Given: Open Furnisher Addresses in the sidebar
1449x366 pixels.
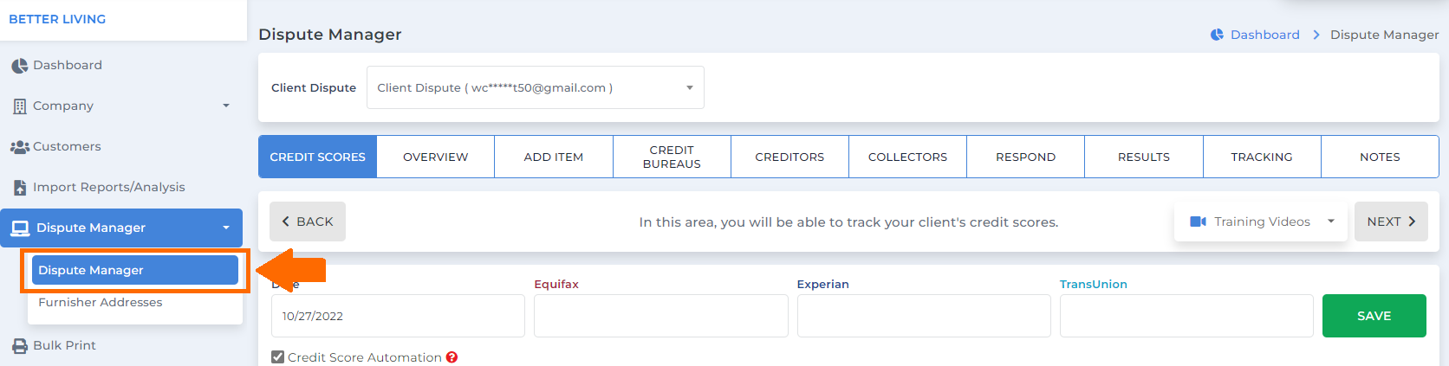Looking at the screenshot, I should tap(101, 302).
